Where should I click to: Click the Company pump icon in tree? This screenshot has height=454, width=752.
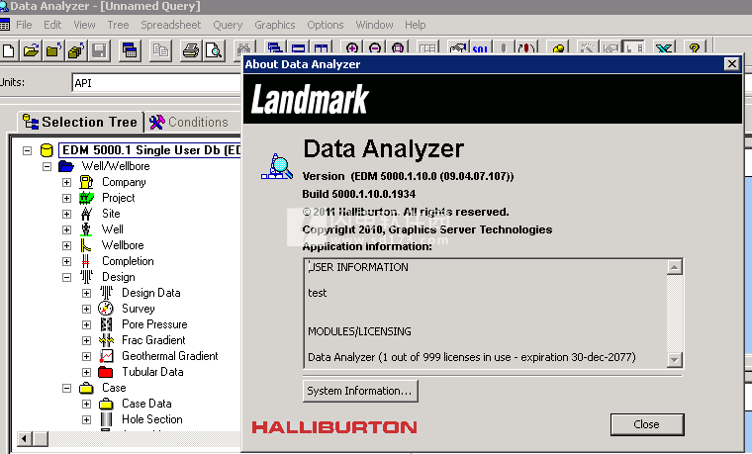(86, 182)
